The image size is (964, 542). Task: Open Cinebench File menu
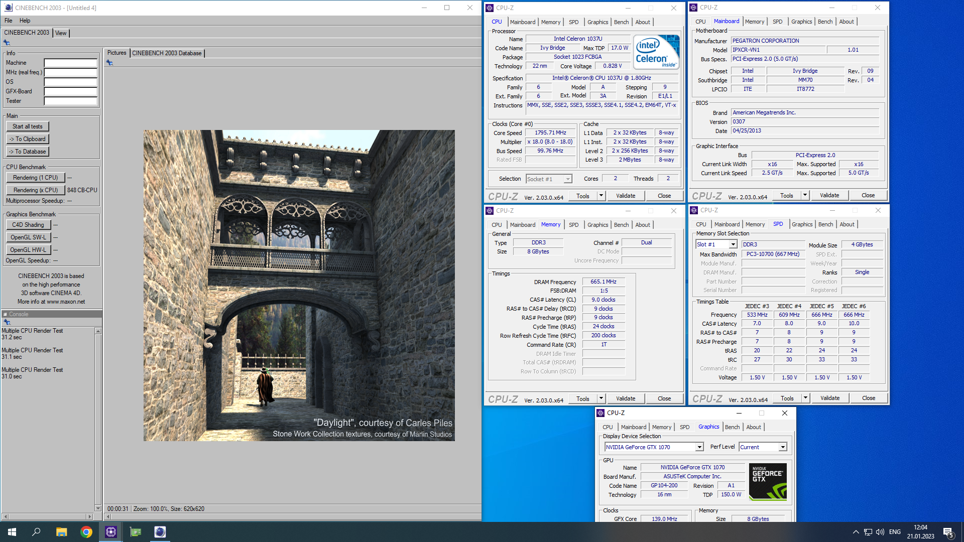(x=9, y=21)
